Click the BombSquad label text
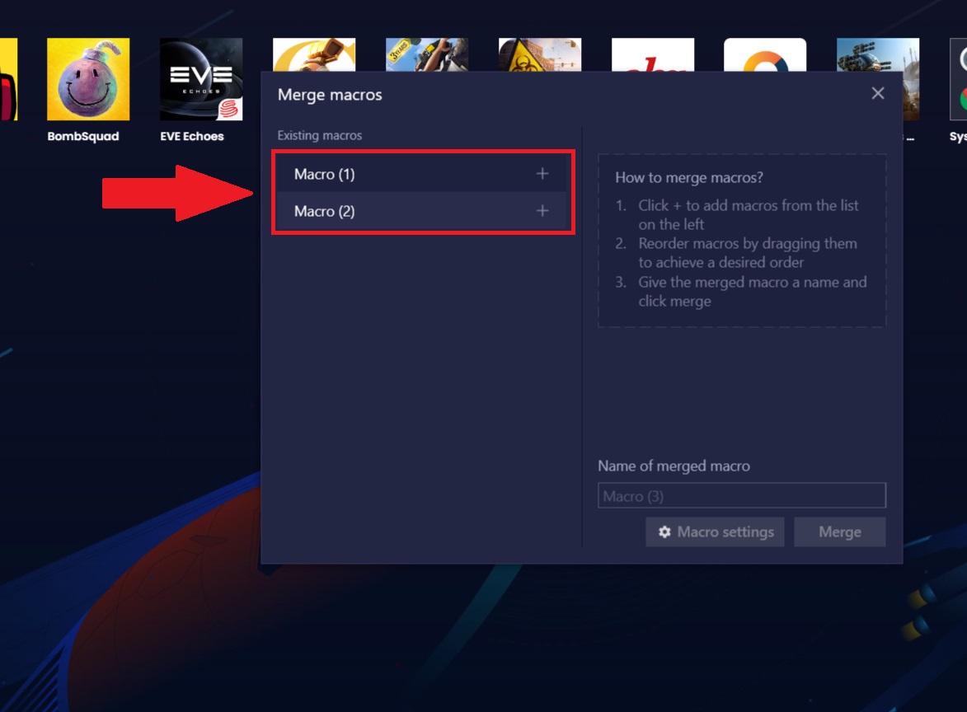 pyautogui.click(x=83, y=136)
